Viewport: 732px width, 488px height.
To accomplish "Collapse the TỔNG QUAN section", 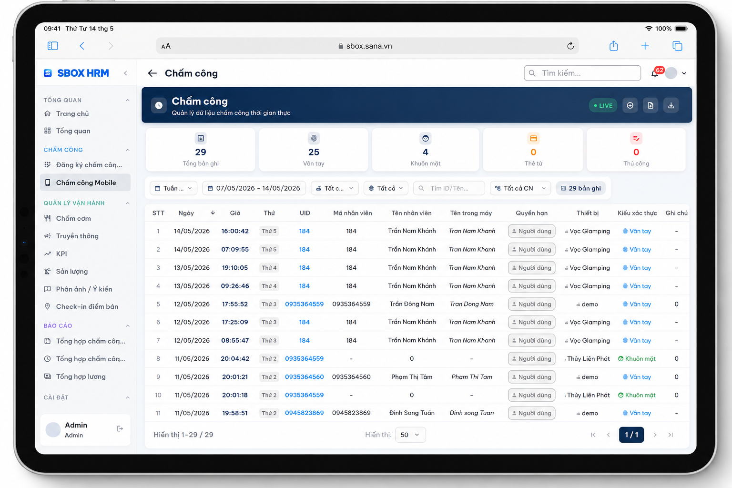I will pos(127,100).
